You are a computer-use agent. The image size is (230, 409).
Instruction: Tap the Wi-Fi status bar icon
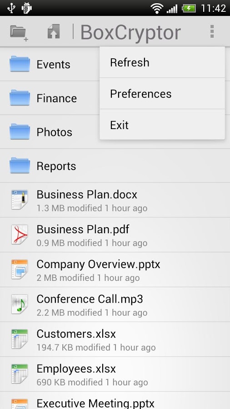(157, 8)
